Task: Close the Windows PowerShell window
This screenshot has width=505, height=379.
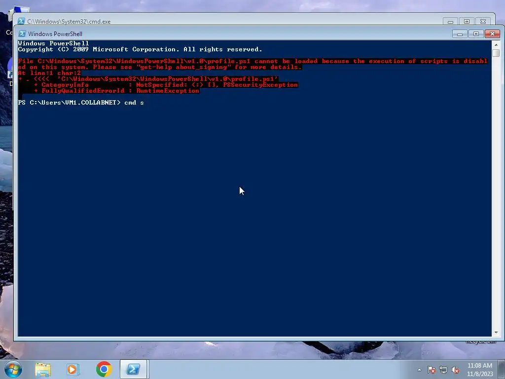Action: 493,34
